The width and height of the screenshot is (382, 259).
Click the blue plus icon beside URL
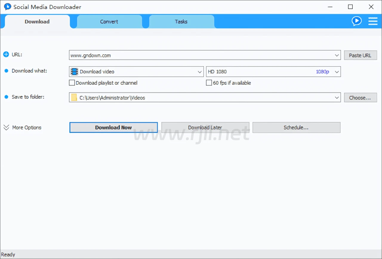coord(6,54)
